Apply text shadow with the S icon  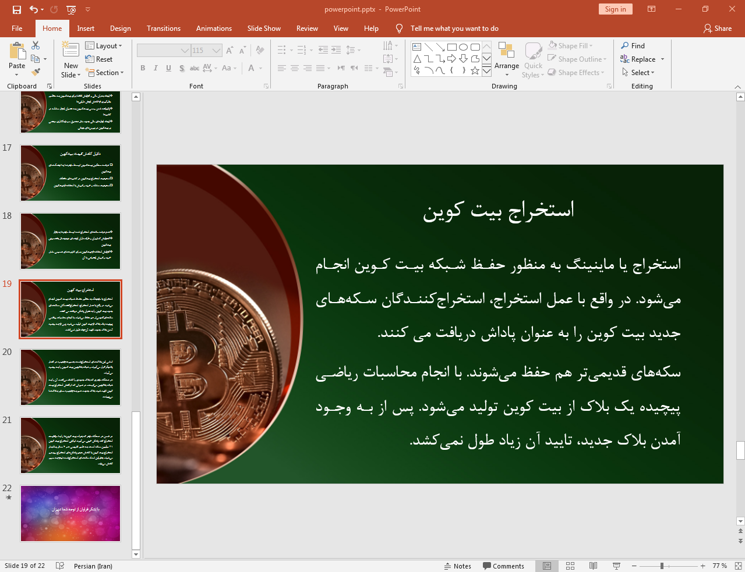pyautogui.click(x=182, y=68)
